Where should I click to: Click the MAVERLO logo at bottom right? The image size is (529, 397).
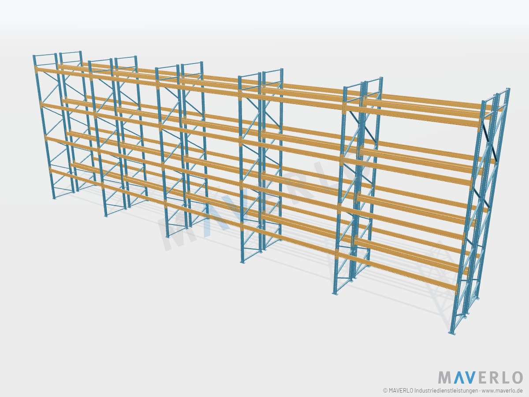[x=481, y=378]
